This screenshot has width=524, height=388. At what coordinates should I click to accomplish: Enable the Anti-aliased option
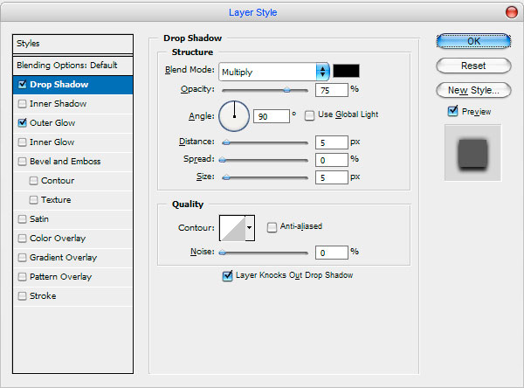tap(272, 226)
